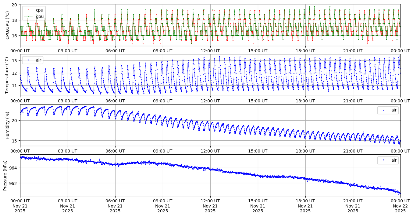Click the Temperature (°C) y-axis label
Viewport: 413px width, 216px height.
[8, 75]
